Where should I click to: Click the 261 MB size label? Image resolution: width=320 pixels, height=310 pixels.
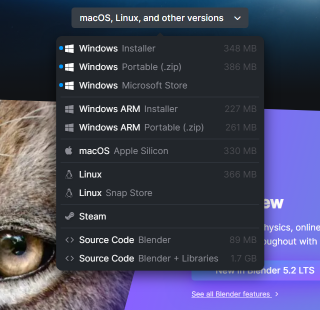[x=241, y=127]
